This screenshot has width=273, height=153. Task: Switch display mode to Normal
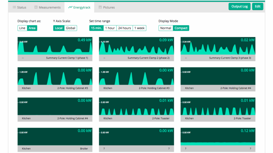(166, 28)
